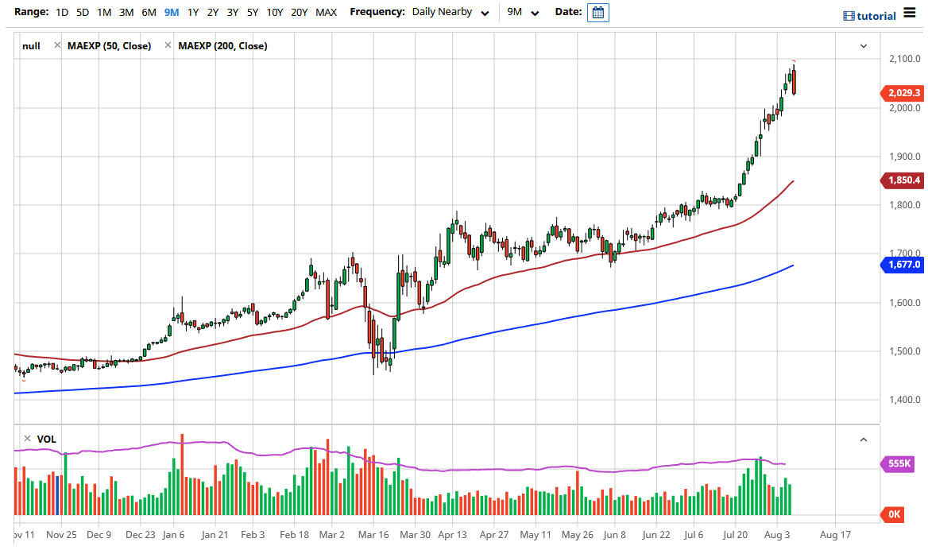Click the Nov 25 date axis label
Image resolution: width=928 pixels, height=550 pixels.
pyautogui.click(x=61, y=535)
